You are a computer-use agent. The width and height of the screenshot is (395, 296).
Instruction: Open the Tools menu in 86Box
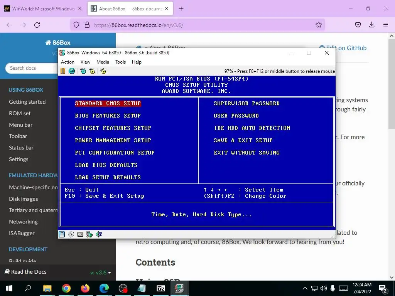point(120,62)
